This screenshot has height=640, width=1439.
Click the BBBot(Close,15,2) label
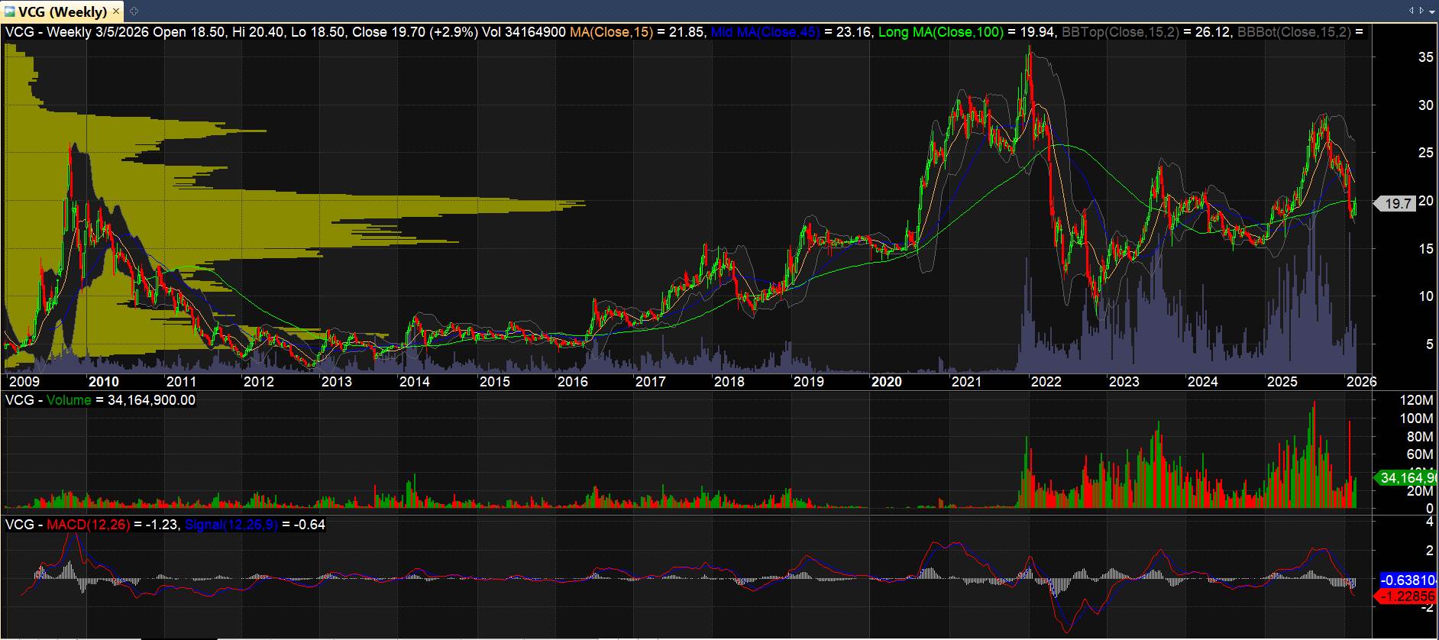point(1294,32)
